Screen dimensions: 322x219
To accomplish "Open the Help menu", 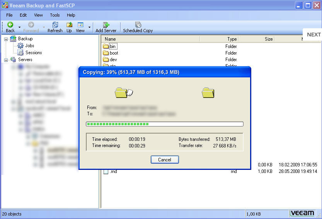I will pyautogui.click(x=71, y=15).
